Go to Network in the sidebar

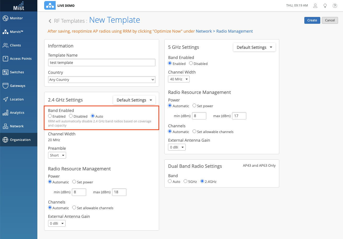coord(17,126)
